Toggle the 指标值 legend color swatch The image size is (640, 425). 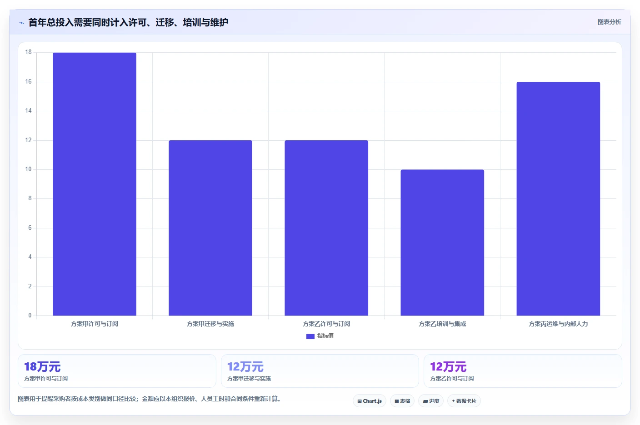(310, 336)
